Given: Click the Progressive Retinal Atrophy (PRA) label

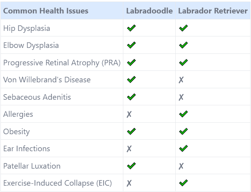Looking at the screenshot, I should tap(62, 63).
